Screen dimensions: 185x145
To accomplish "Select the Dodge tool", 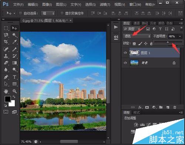I will pyautogui.click(x=14, y=70).
